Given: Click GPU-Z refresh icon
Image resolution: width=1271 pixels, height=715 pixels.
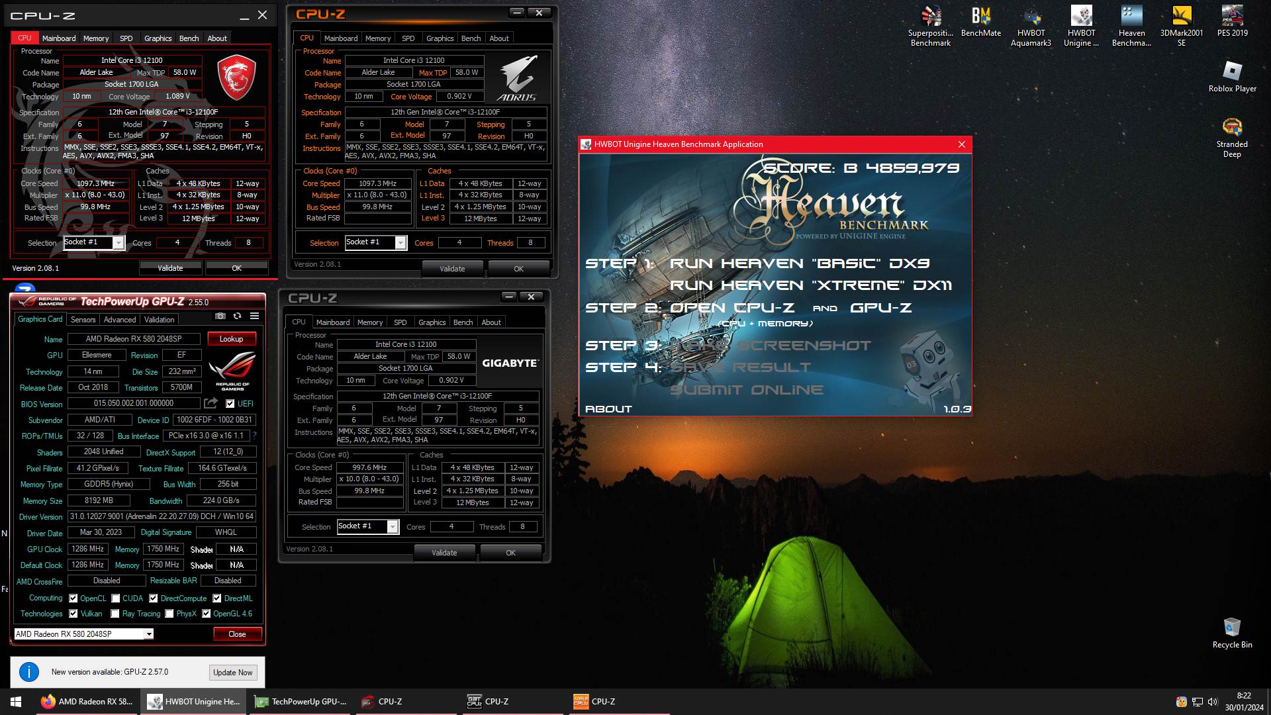Looking at the screenshot, I should pos(237,316).
